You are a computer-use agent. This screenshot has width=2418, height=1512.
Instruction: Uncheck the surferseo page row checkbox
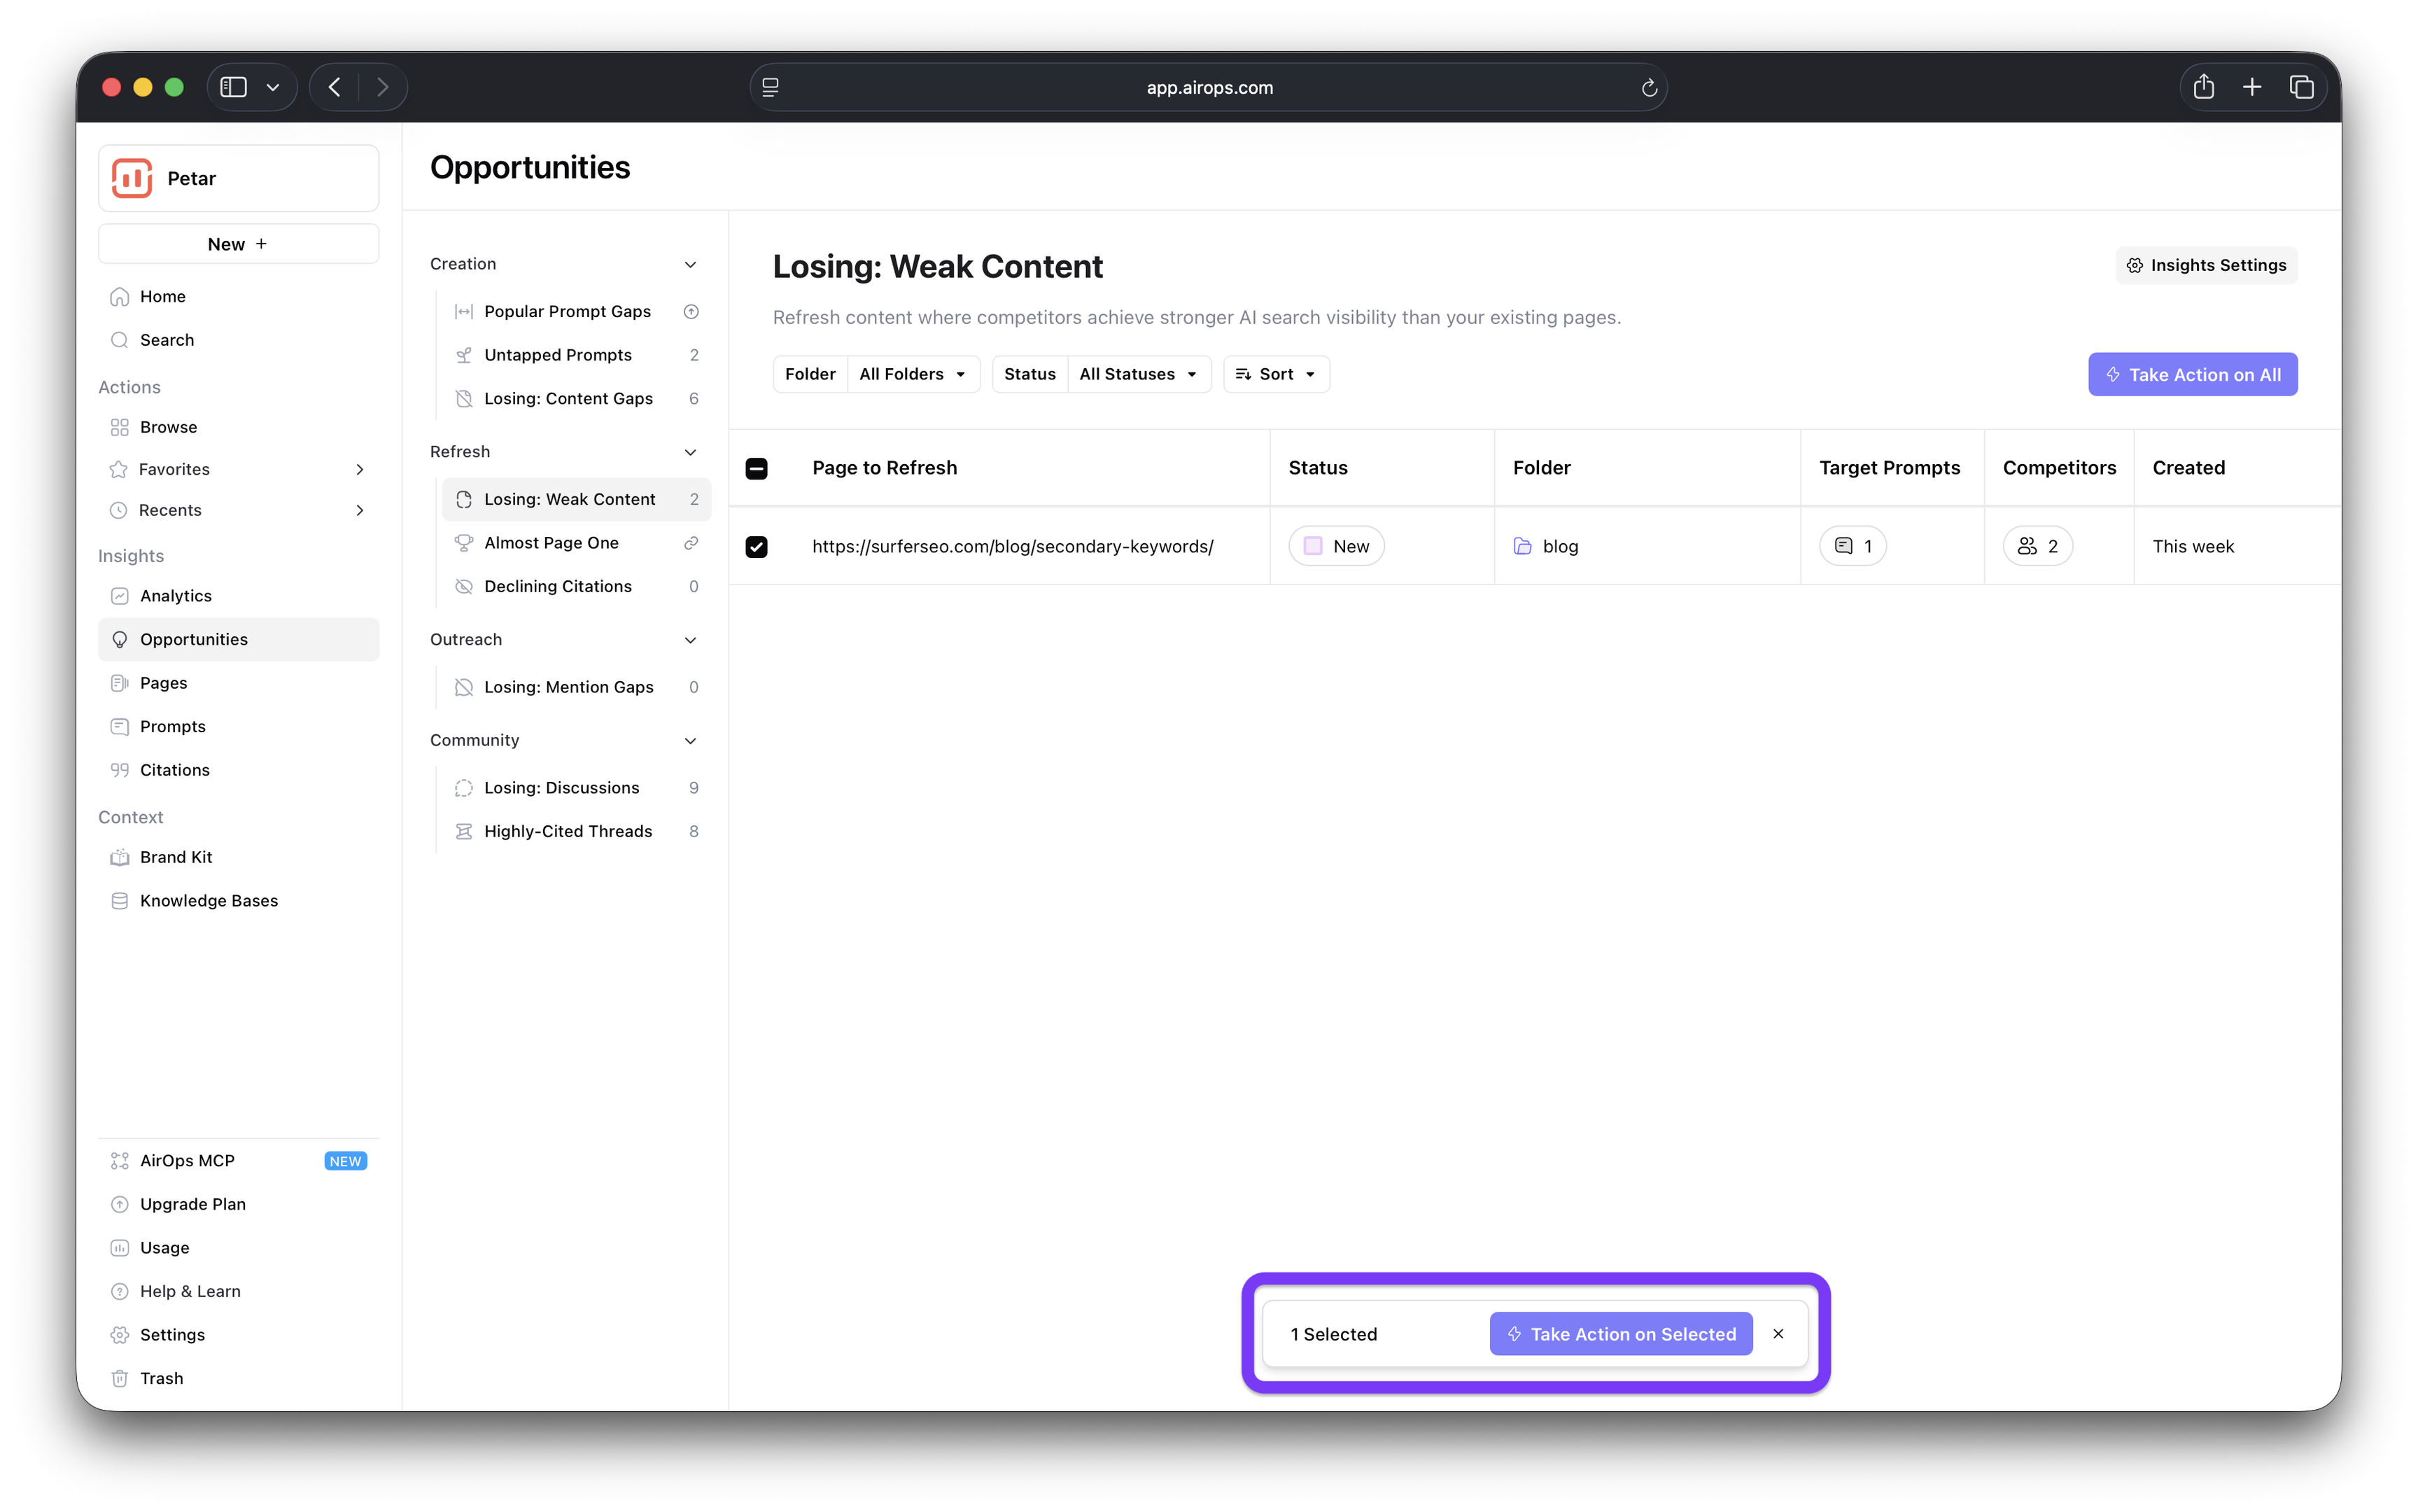(757, 547)
